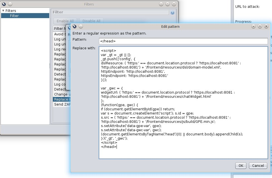Open the help icon in Filters window
The height and width of the screenshot is (178, 272).
(x=172, y=13)
